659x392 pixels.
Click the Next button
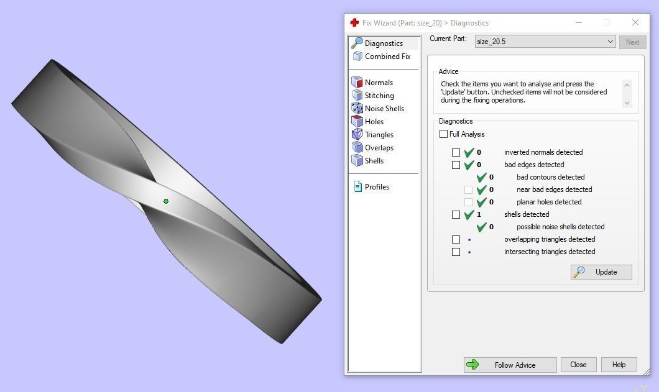point(632,42)
